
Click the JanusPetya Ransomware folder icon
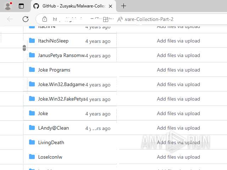tap(32, 55)
